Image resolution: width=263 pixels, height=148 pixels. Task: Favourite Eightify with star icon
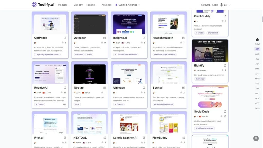pos(223,70)
